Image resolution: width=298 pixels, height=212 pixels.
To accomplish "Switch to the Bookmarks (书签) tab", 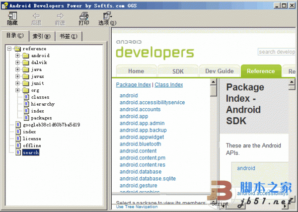I will pyautogui.click(x=69, y=36).
